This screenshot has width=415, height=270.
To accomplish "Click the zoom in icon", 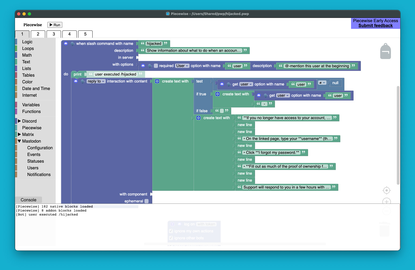I will [x=386, y=202].
